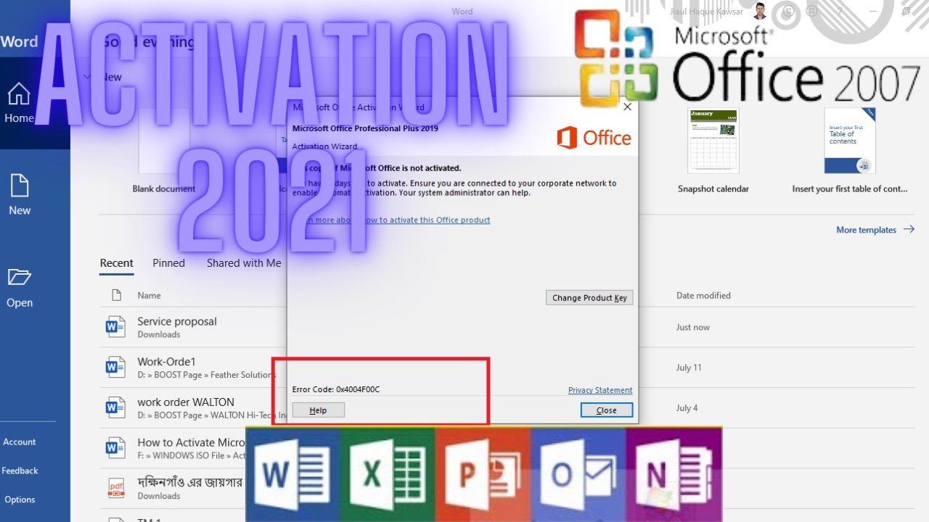Open the Service proposal document

(x=177, y=321)
